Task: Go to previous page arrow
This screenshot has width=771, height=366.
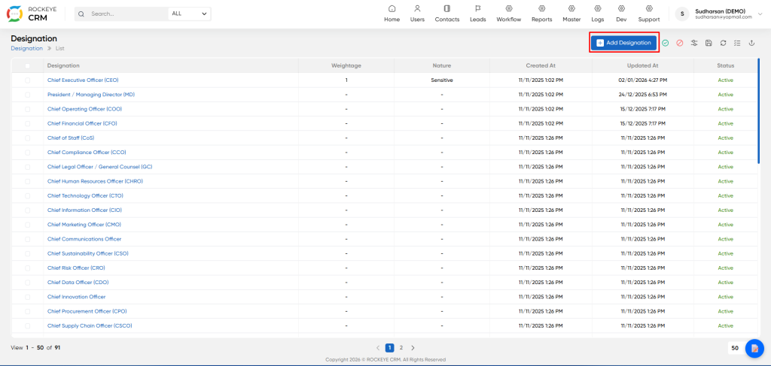Action: pyautogui.click(x=378, y=348)
